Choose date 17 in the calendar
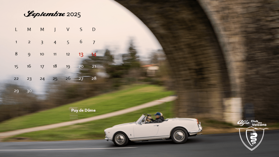The width and height of the screenshot is (279, 157). (42, 67)
